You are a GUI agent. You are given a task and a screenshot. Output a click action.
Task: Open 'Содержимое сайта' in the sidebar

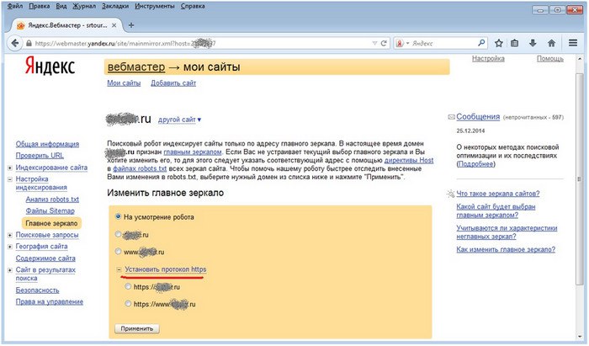[x=45, y=258]
